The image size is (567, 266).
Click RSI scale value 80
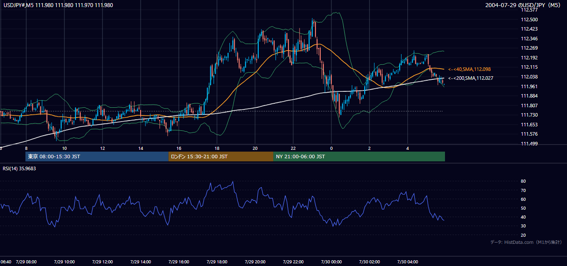(x=524, y=181)
